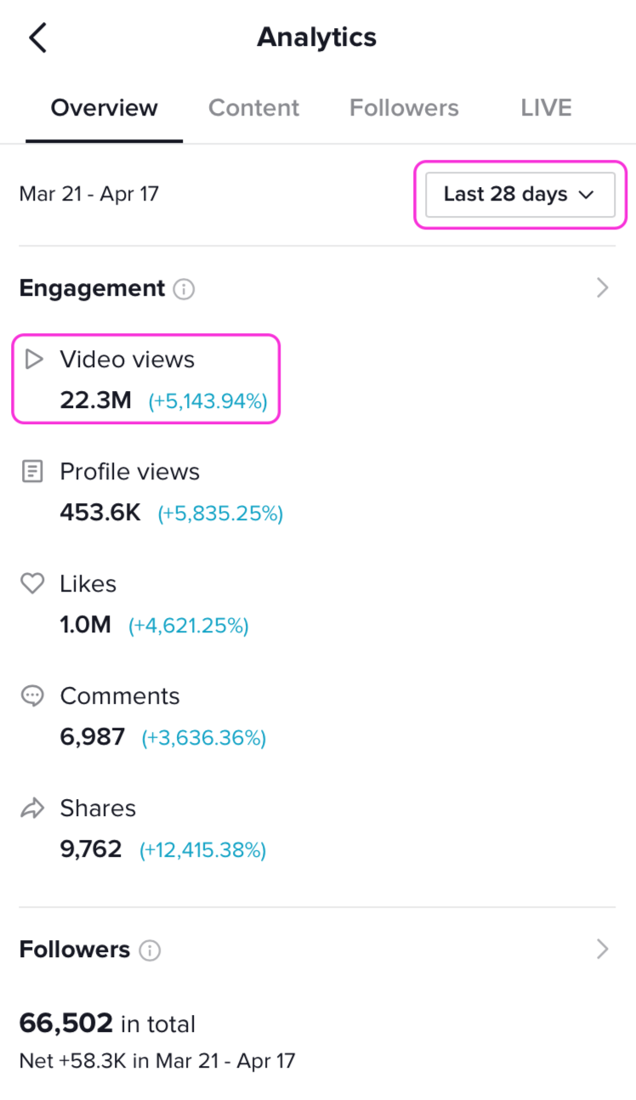Select the Overview tab
Screen dimensions: 636x1100
click(x=104, y=108)
